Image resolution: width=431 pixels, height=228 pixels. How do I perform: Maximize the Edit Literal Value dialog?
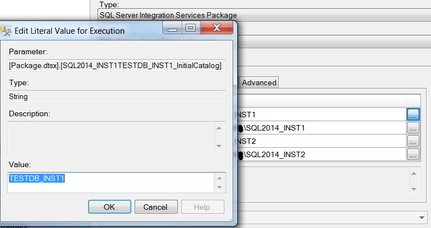click(190, 29)
